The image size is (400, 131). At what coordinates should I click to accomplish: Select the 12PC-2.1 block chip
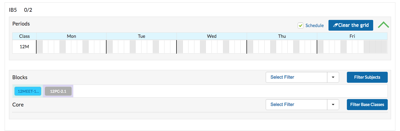pyautogui.click(x=58, y=91)
